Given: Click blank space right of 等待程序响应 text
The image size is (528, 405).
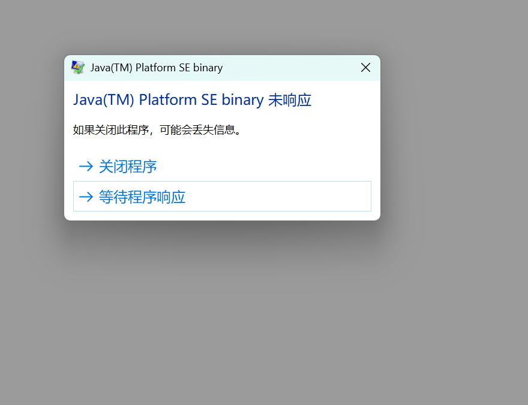Looking at the screenshot, I should tap(276, 197).
